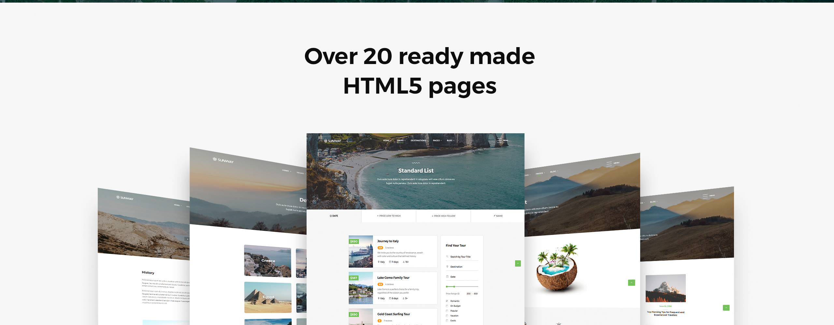834x325 pixels.
Task: Open the Lake Como Family Tour title link
Action: tap(393, 278)
